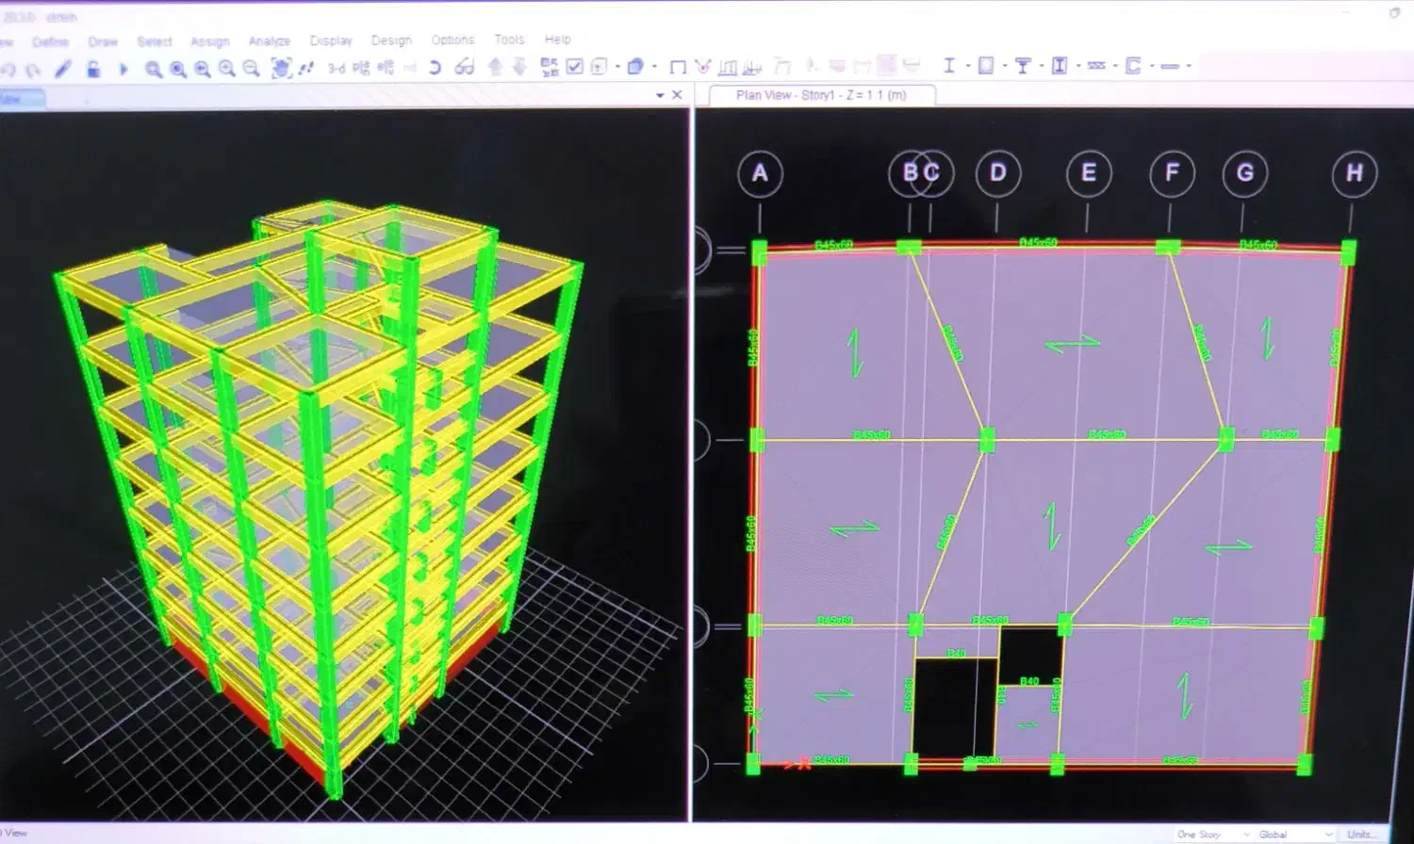The height and width of the screenshot is (844, 1414).
Task: Click the I-beam steel frame design icon
Action: (x=948, y=65)
